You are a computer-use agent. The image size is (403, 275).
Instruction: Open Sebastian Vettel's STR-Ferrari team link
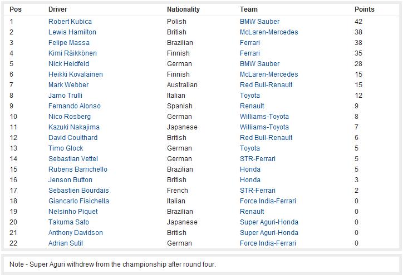tap(258, 158)
